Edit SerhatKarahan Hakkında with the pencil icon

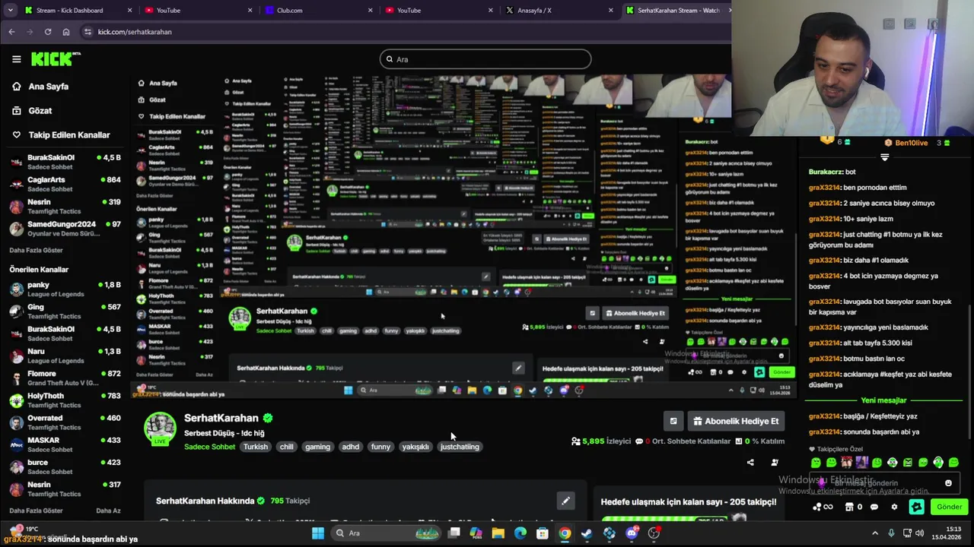click(x=565, y=501)
